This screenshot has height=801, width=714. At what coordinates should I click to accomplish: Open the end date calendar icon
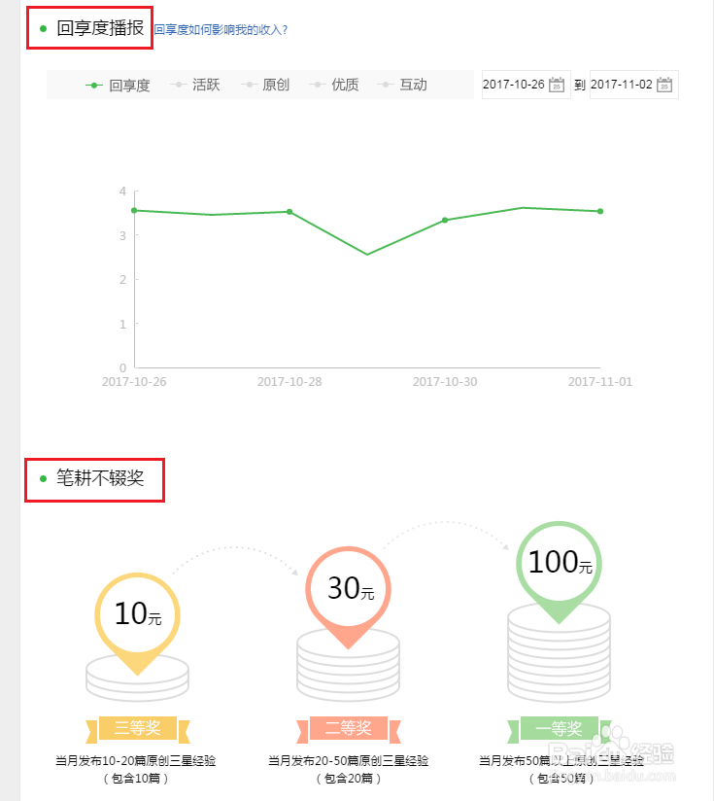tap(664, 85)
